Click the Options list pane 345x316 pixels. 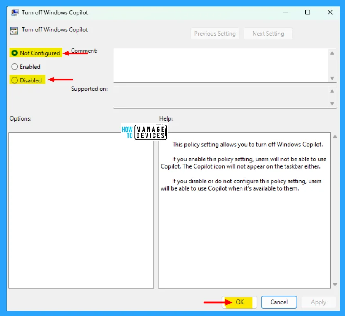click(81, 210)
